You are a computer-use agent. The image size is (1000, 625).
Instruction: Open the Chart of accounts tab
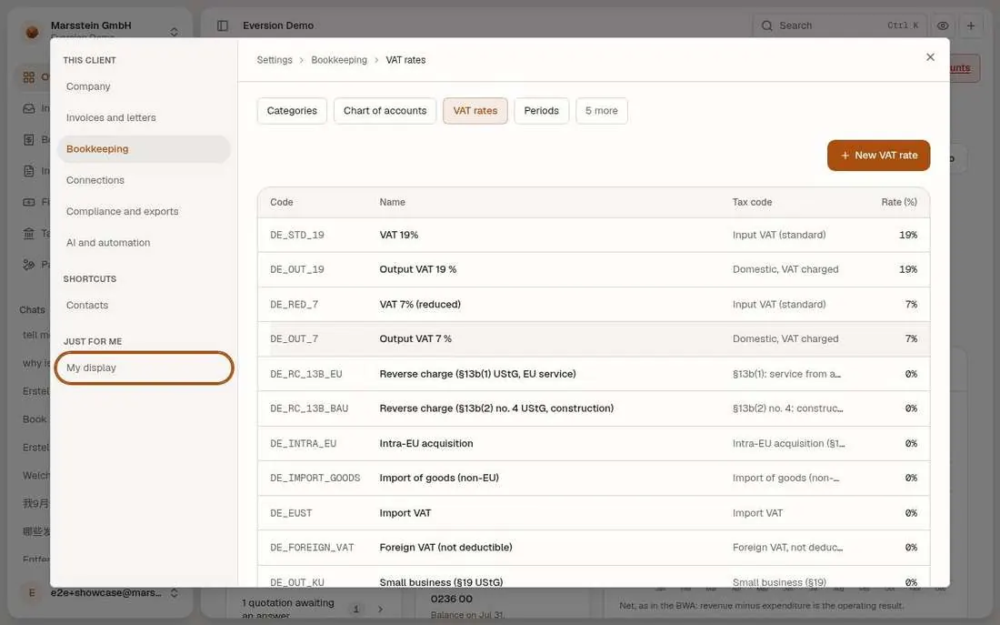[x=385, y=110]
